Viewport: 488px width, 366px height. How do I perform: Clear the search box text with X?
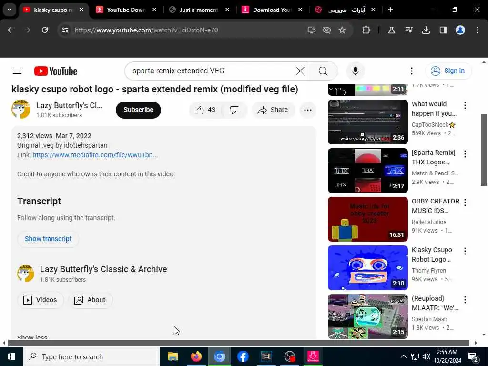point(300,71)
